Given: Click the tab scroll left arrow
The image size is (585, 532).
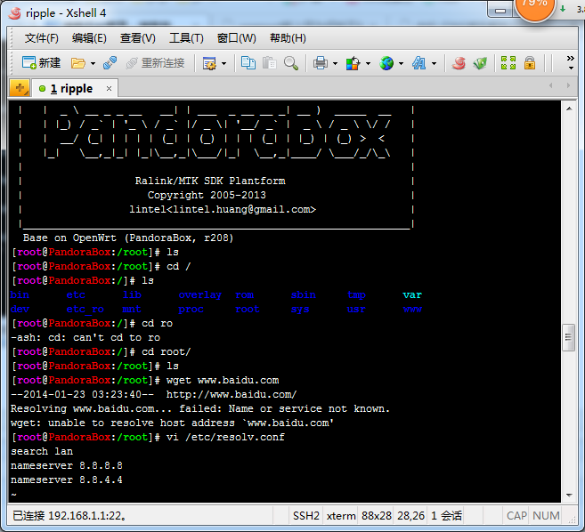Looking at the screenshot, I should point(550,85).
